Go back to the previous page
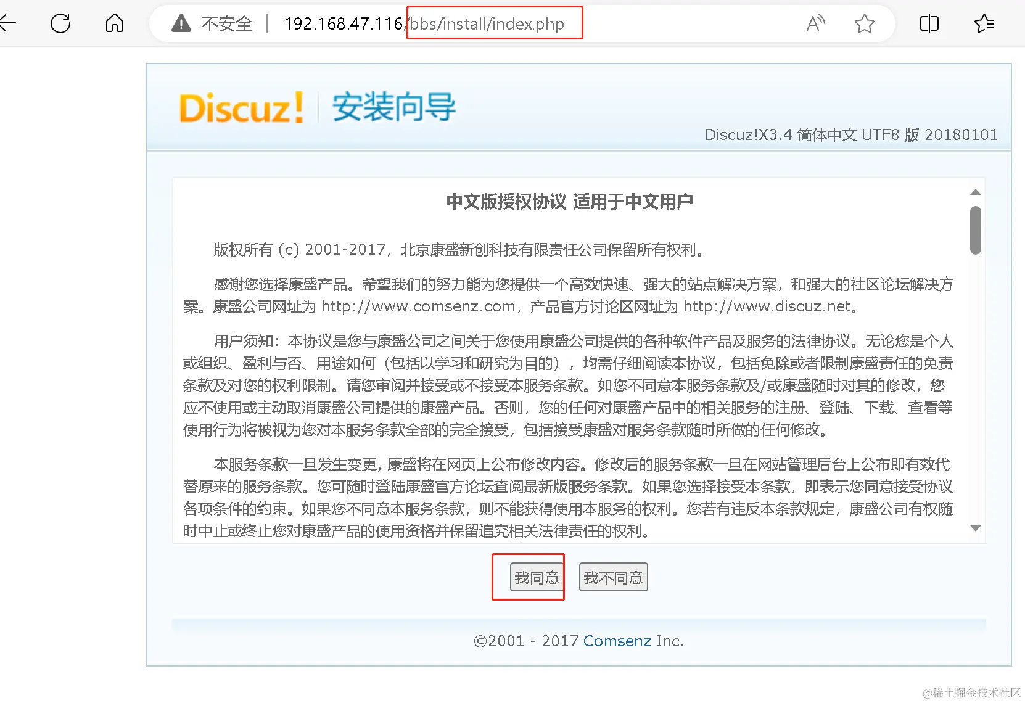Image resolution: width=1025 pixels, height=703 pixels. click(x=7, y=23)
